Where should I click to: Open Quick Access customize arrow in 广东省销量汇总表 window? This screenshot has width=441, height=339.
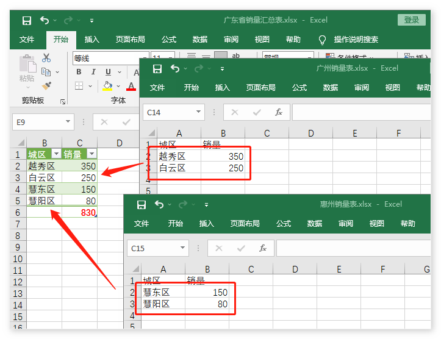(91, 21)
